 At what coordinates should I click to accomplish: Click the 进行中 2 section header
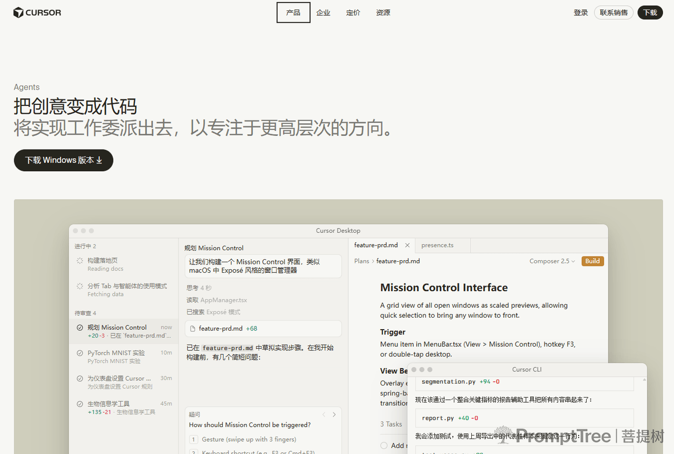tap(85, 246)
